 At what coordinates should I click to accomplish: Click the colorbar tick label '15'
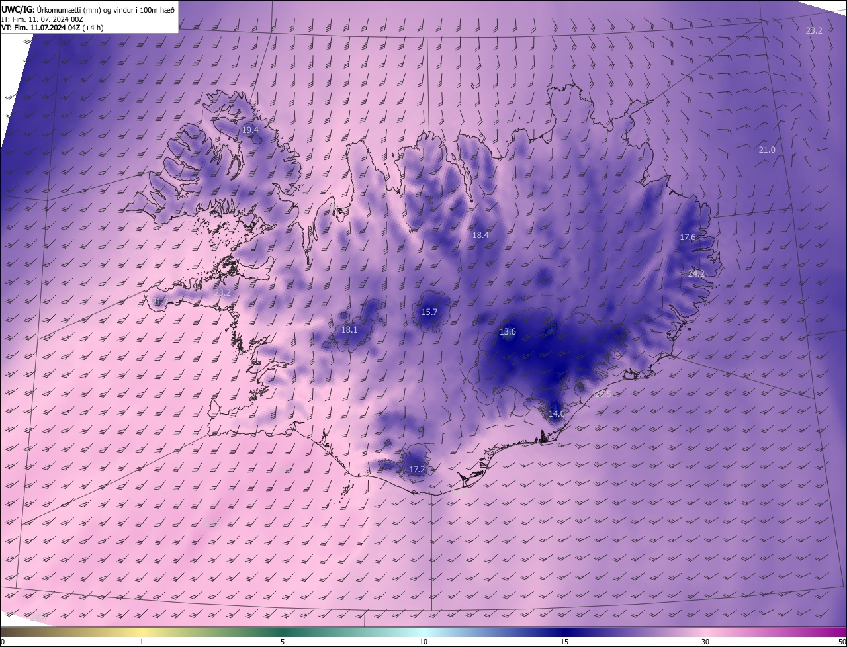point(564,642)
